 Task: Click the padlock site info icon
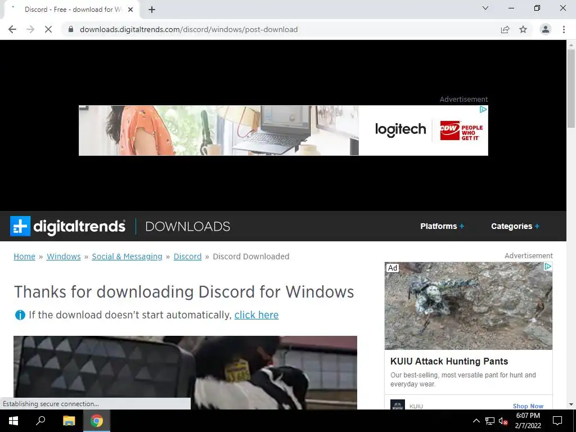[x=71, y=29]
